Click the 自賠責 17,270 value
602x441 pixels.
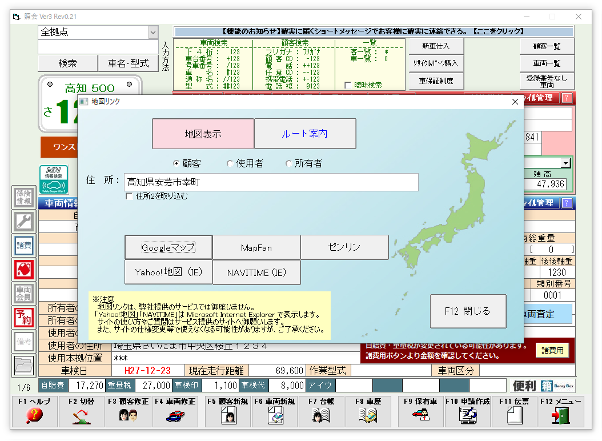click(86, 385)
